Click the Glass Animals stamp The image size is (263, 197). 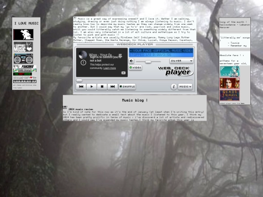[x=229, y=95]
